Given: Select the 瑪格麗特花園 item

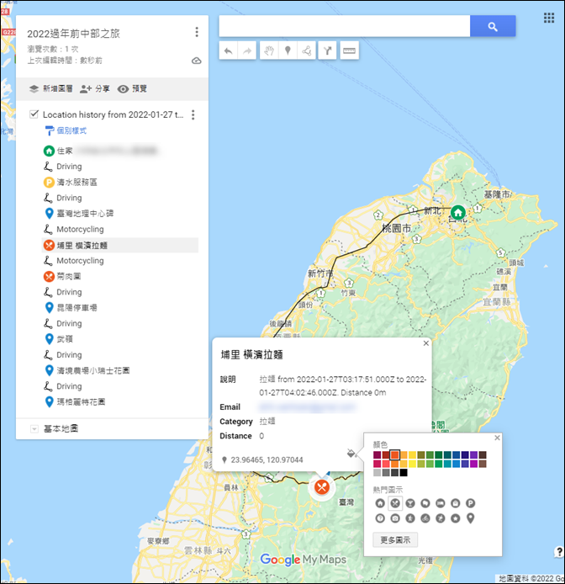Looking at the screenshot, I should 120,402.
